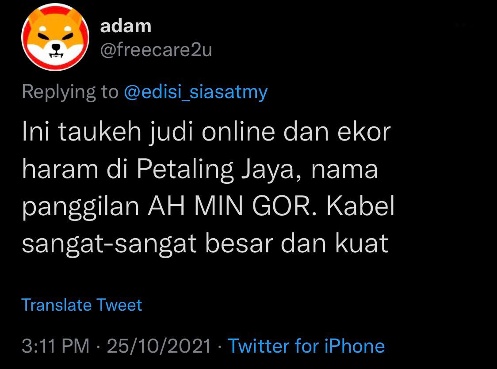Image resolution: width=497 pixels, height=369 pixels.
Task: Click the dog face in profile picture
Action: coord(55,37)
